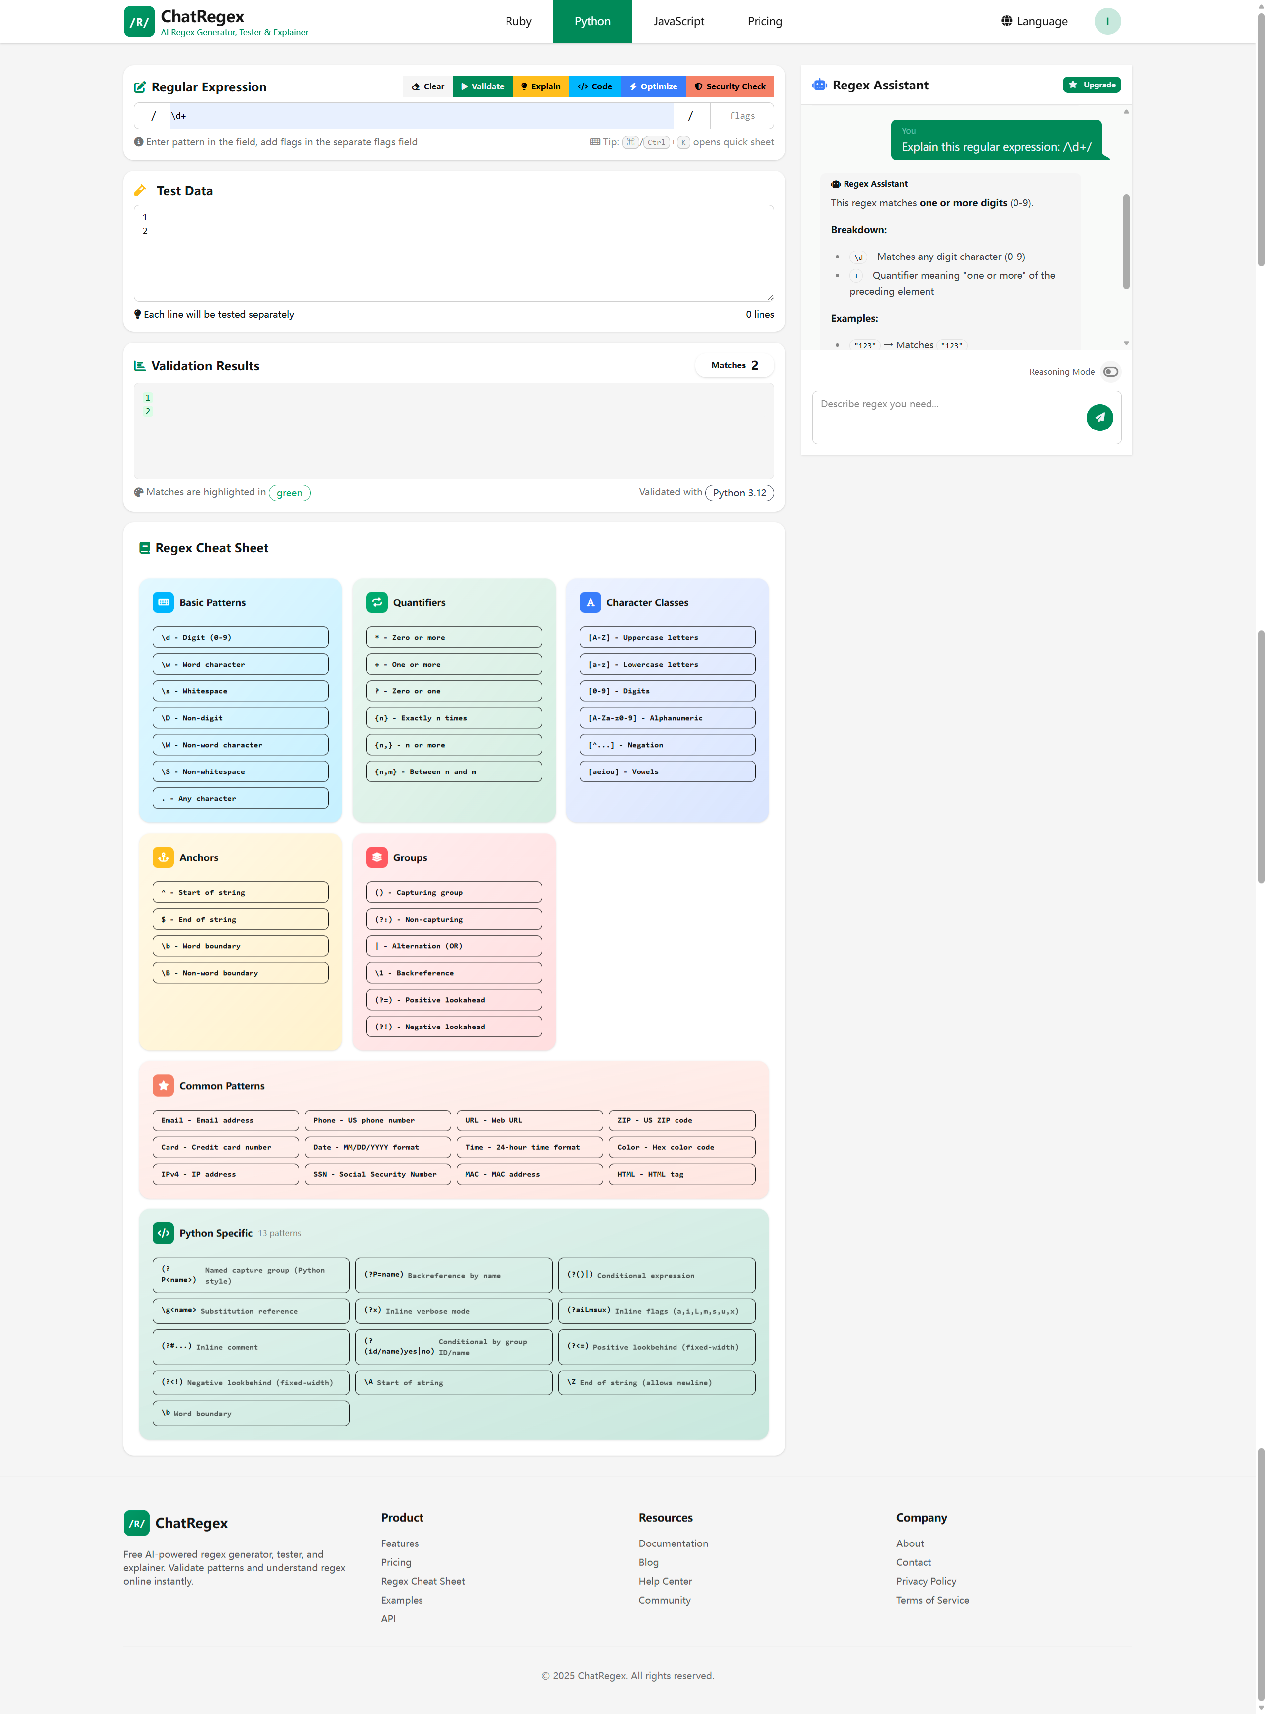Image resolution: width=1267 pixels, height=1714 pixels.
Task: Send a message in Regex Assistant
Action: tap(1100, 417)
